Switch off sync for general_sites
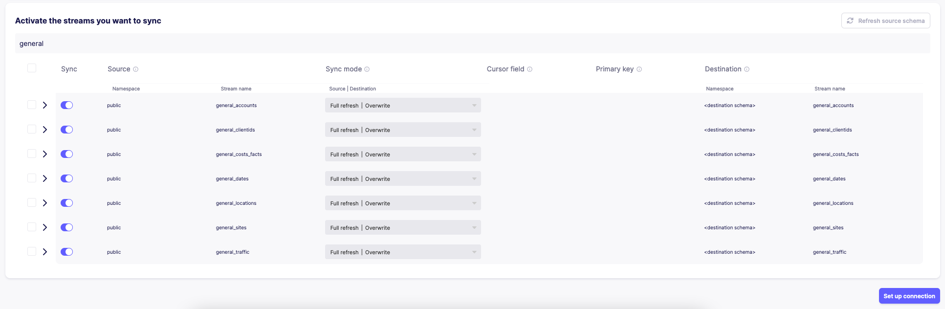This screenshot has width=945, height=309. (67, 227)
